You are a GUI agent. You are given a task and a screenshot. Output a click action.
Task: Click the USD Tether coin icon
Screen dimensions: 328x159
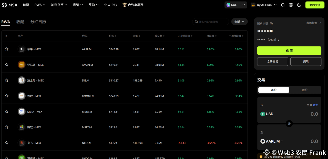tap(263, 114)
